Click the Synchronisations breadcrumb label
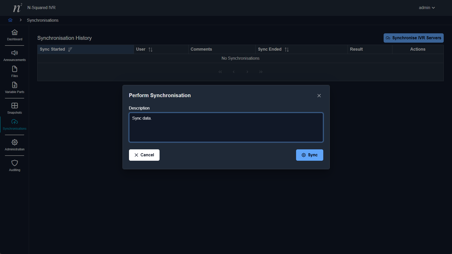 tap(43, 20)
